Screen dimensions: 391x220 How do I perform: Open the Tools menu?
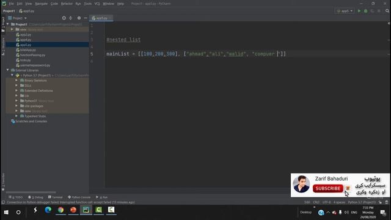(87, 4)
